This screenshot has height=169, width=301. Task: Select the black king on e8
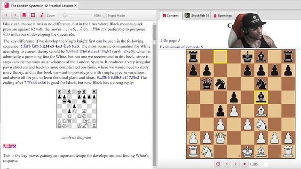coord(247,57)
